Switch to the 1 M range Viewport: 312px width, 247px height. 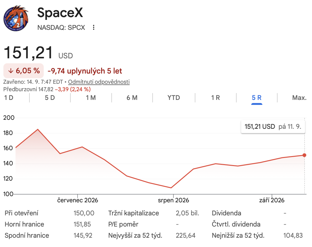click(91, 98)
